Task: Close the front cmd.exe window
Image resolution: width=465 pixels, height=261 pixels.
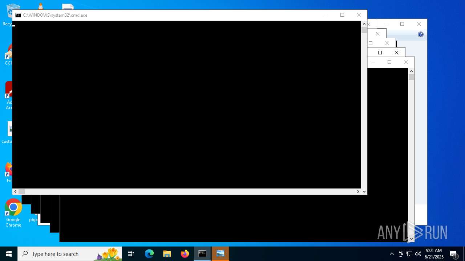Action: tap(359, 15)
